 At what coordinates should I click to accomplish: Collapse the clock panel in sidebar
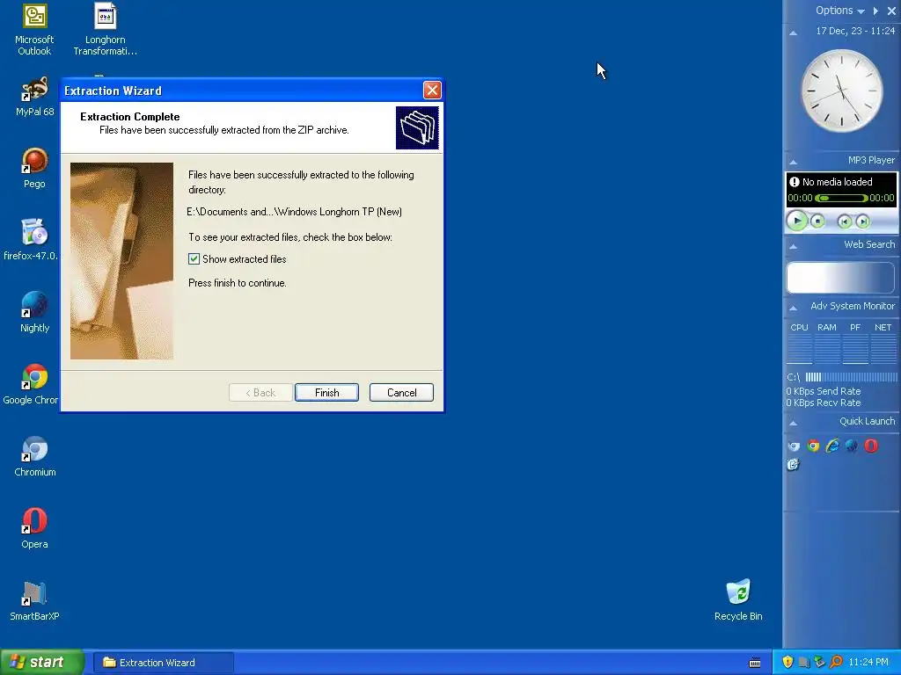[793, 33]
